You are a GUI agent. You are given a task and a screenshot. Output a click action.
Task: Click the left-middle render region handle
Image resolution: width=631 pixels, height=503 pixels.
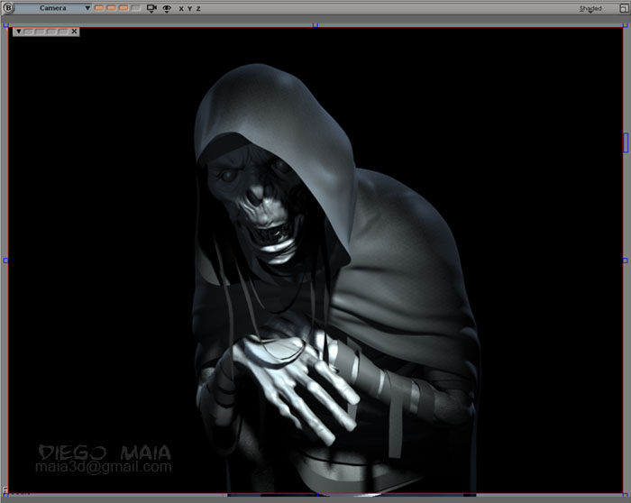click(x=5, y=261)
